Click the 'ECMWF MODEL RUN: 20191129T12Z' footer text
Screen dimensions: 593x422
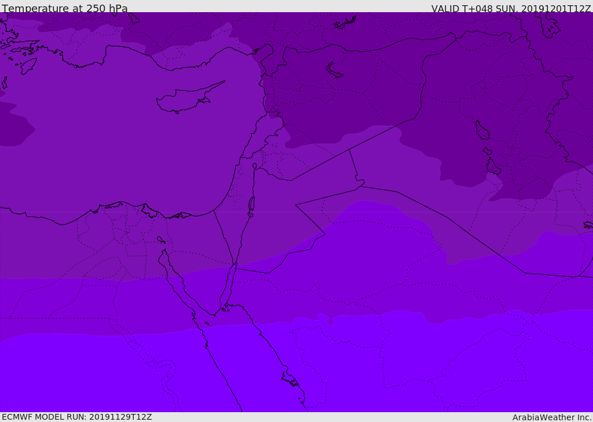tap(77, 417)
